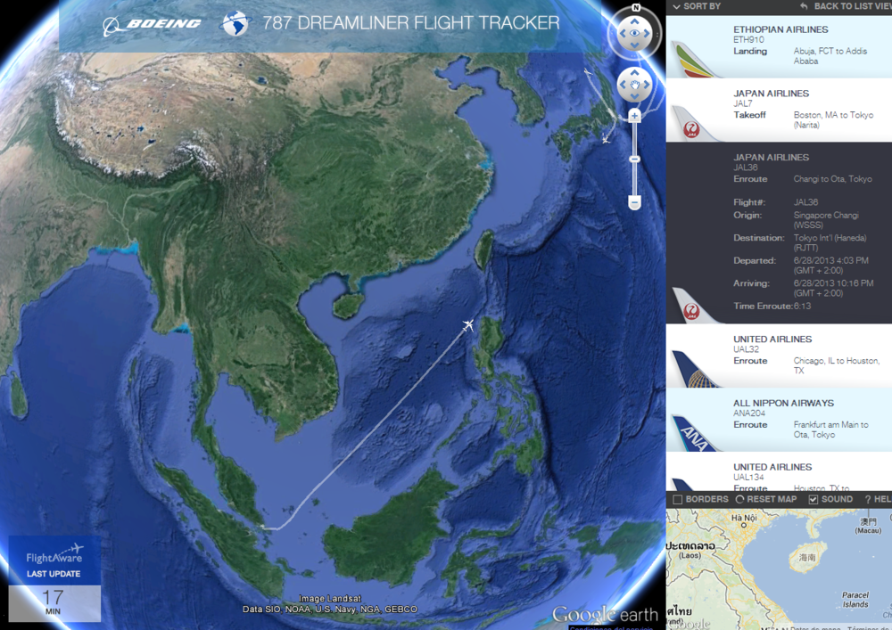Click 'Chicago, IL to Houston, TX' text
This screenshot has width=892, height=630.
837,365
